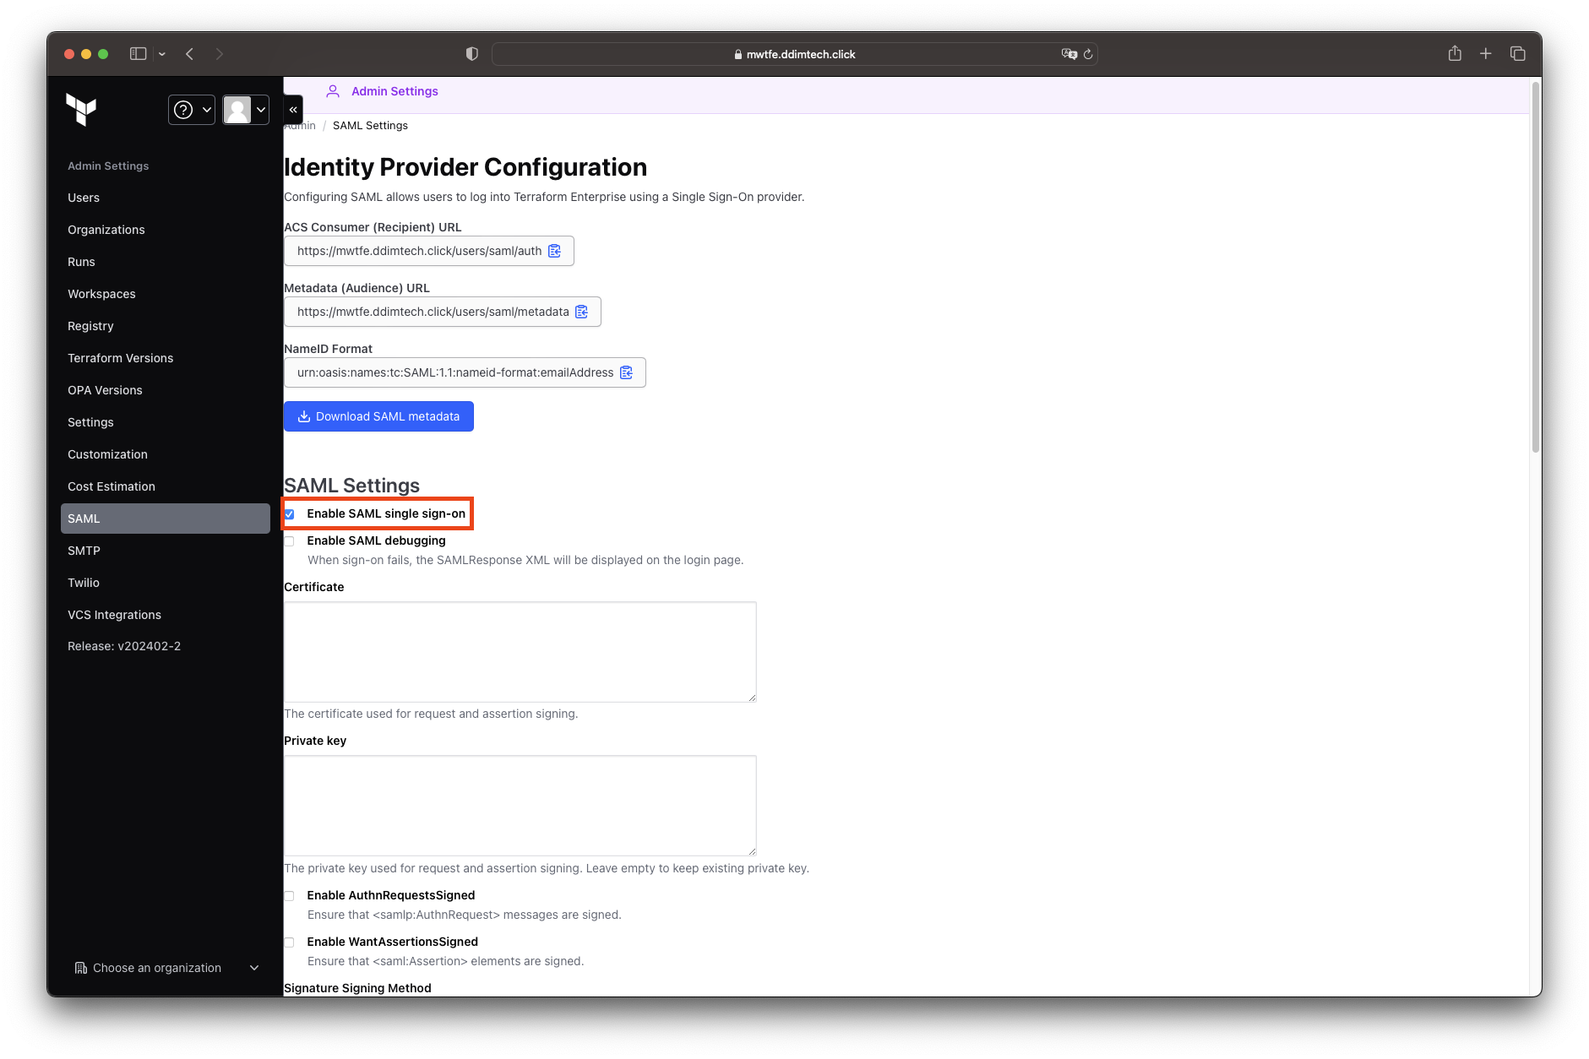Viewport: 1589px width, 1059px height.
Task: Click the SAML Settings breadcrumb text
Action: [x=370, y=126]
